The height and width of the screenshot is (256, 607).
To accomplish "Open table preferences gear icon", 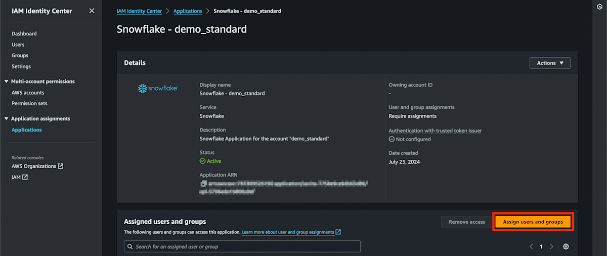I will pyautogui.click(x=566, y=246).
